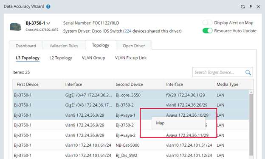Select the row with second device BJ_core_3550

coord(131,95)
